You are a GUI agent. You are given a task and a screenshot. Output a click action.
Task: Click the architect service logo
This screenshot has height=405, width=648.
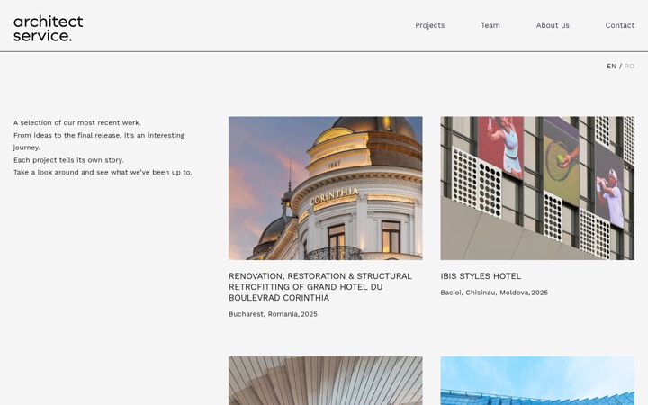point(49,29)
